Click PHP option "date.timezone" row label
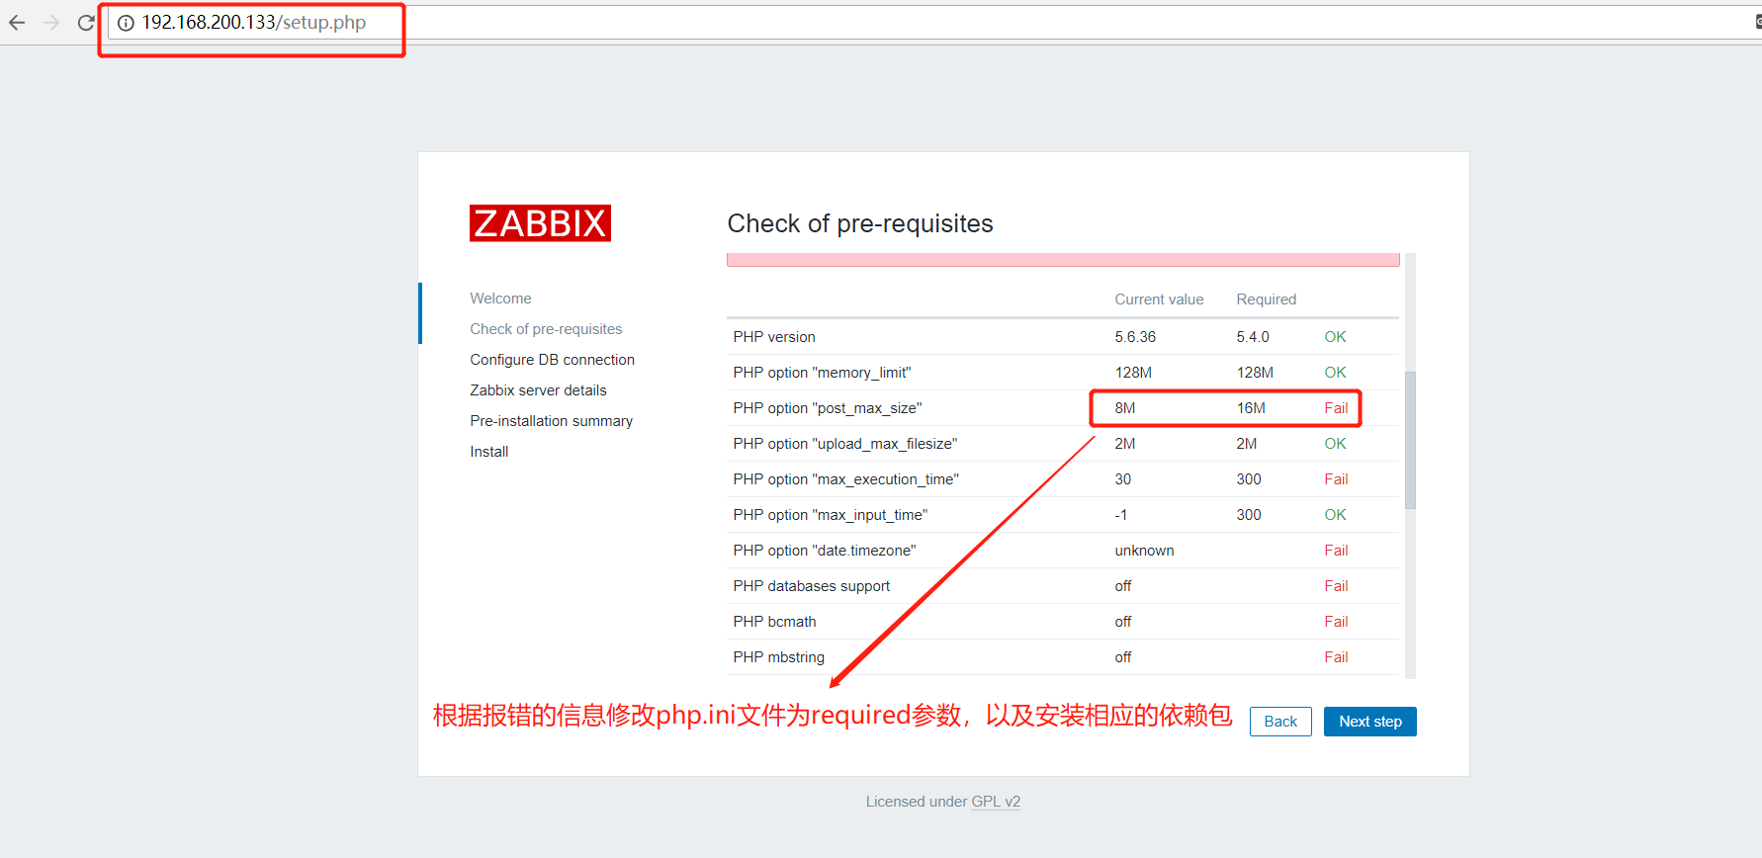 pyautogui.click(x=824, y=551)
